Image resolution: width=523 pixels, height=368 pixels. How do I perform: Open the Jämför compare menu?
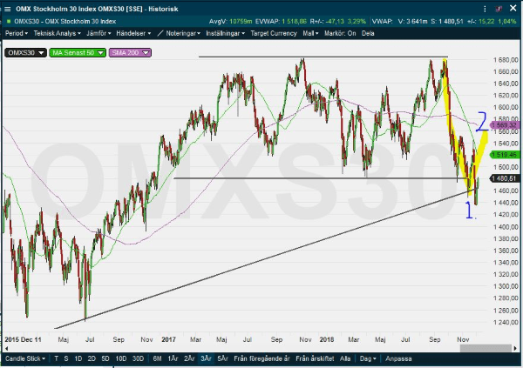pos(98,33)
